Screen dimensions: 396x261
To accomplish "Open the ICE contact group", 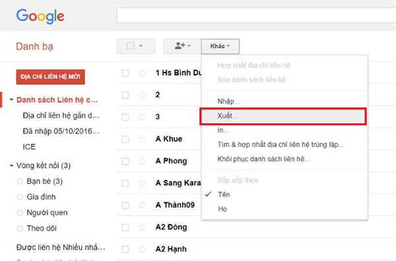I will 29,147.
